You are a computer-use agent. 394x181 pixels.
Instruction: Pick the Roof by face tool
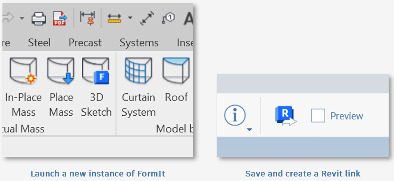tap(176, 80)
